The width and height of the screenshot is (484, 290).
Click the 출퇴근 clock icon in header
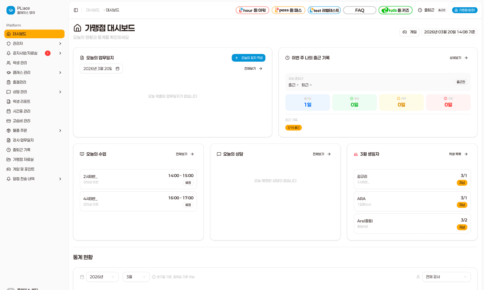click(x=420, y=10)
